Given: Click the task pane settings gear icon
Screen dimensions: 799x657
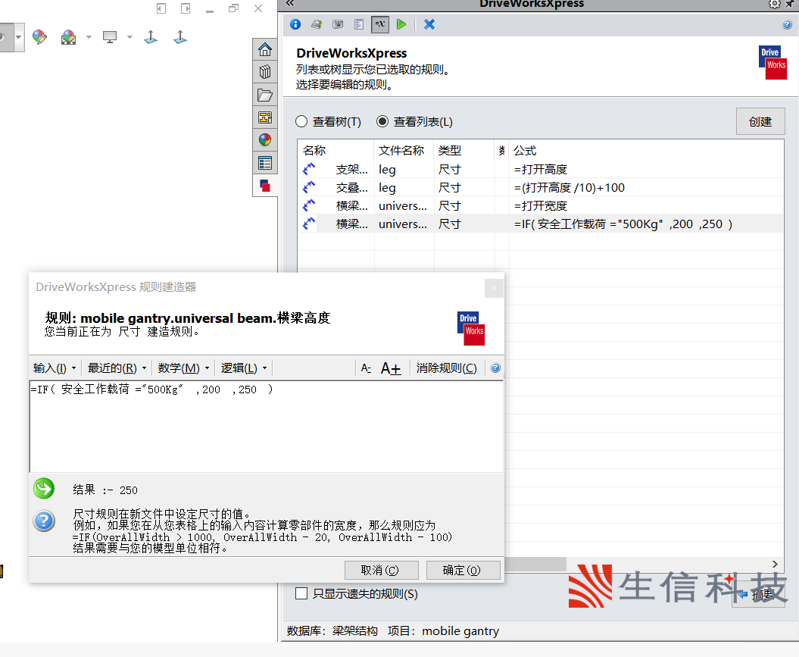Looking at the screenshot, I should 774,4.
